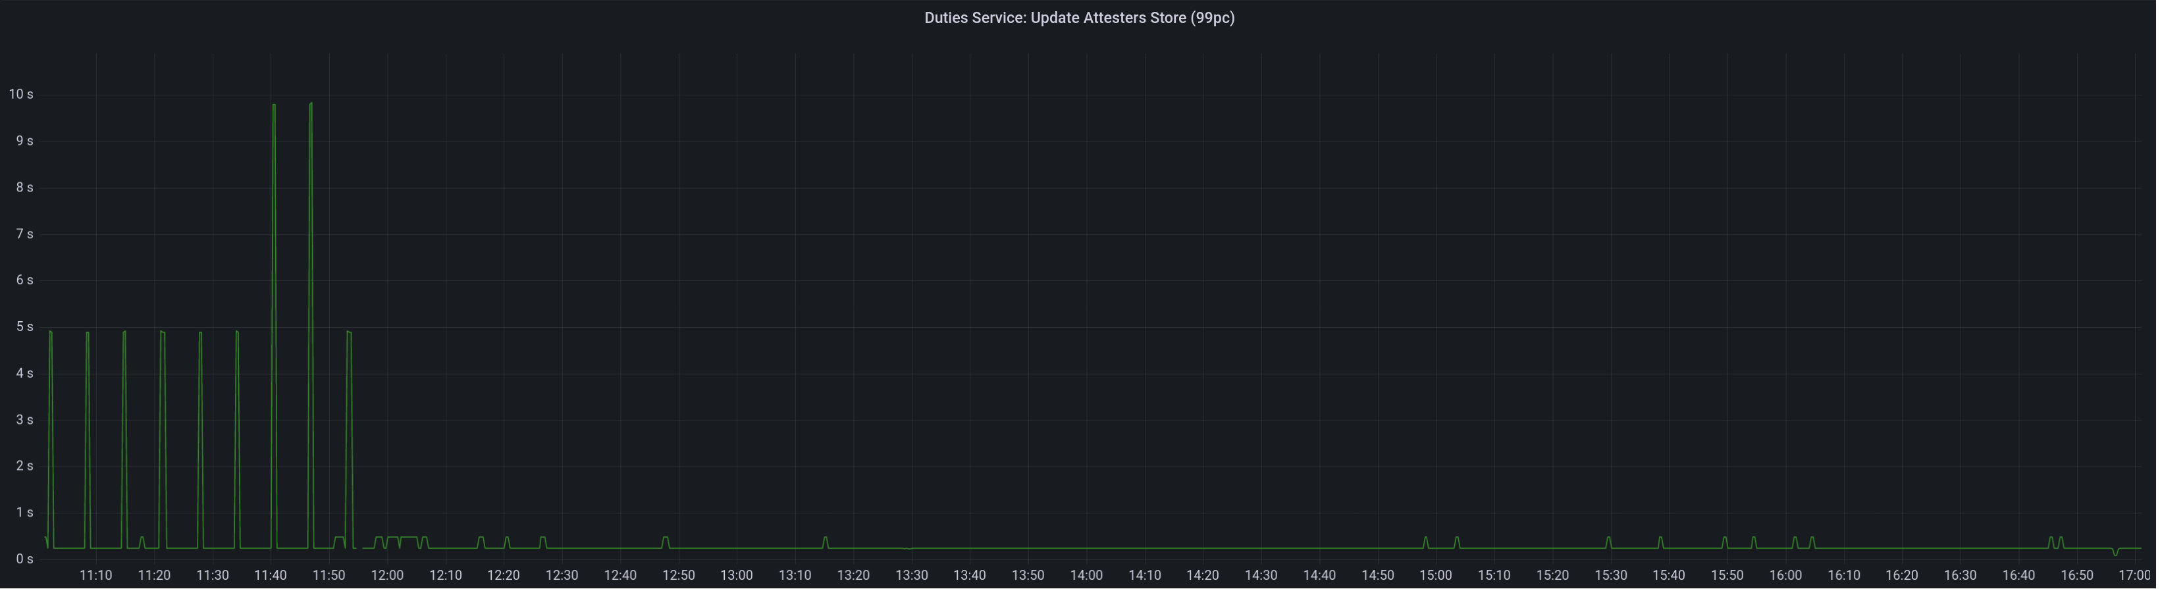Click the 14:00 time axis label
This screenshot has height=589, width=2160.
(1087, 576)
